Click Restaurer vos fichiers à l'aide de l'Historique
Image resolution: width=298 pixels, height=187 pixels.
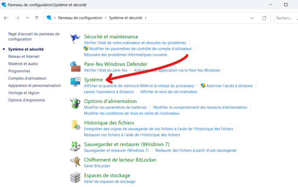click(132, 135)
